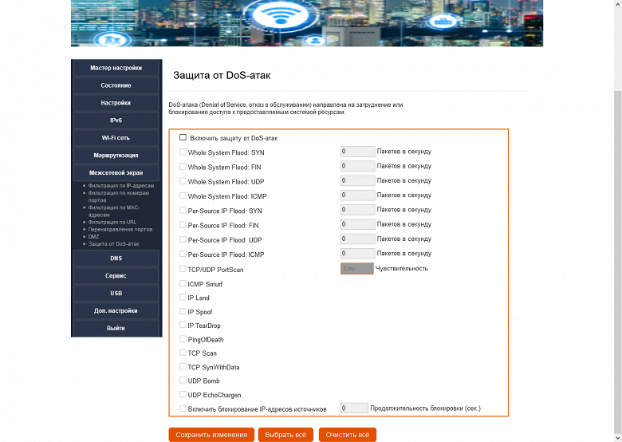Tick Per-Source IP Flood: FIN checkbox
This screenshot has width=622, height=442.
[x=183, y=224]
